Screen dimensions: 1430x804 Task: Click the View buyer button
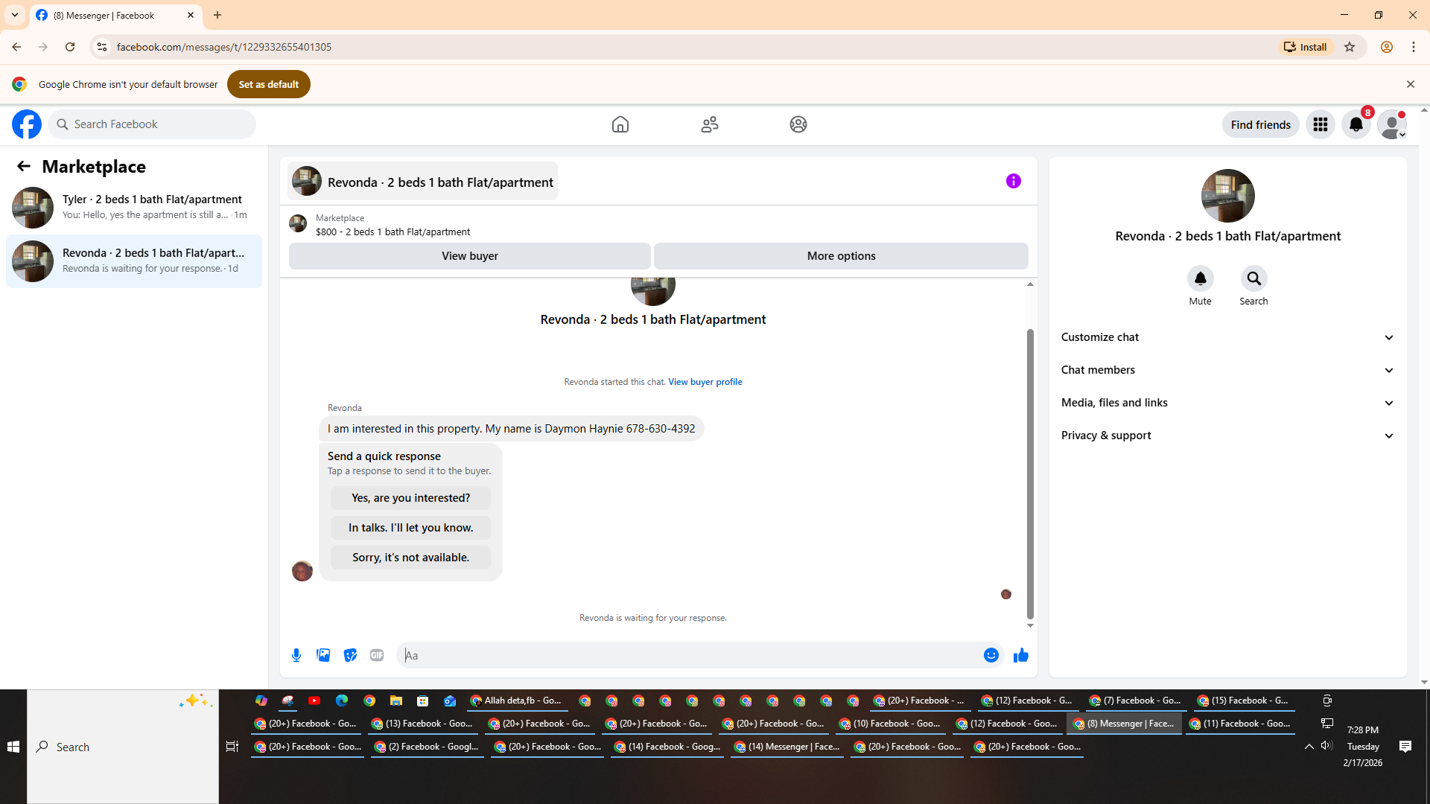(x=469, y=256)
